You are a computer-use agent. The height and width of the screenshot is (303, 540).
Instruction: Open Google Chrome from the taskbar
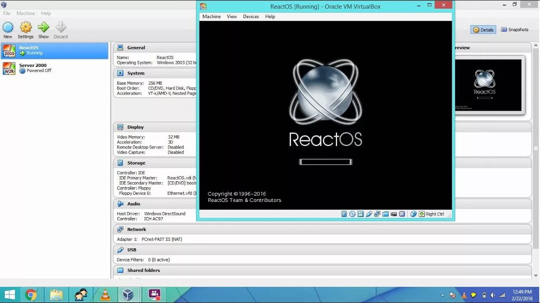coord(30,295)
